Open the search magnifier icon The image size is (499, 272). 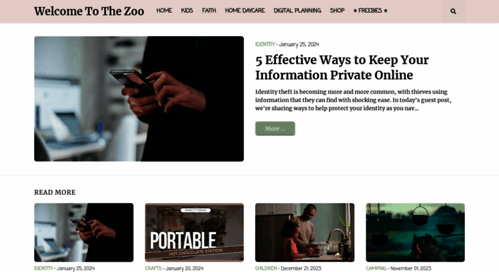tap(453, 11)
